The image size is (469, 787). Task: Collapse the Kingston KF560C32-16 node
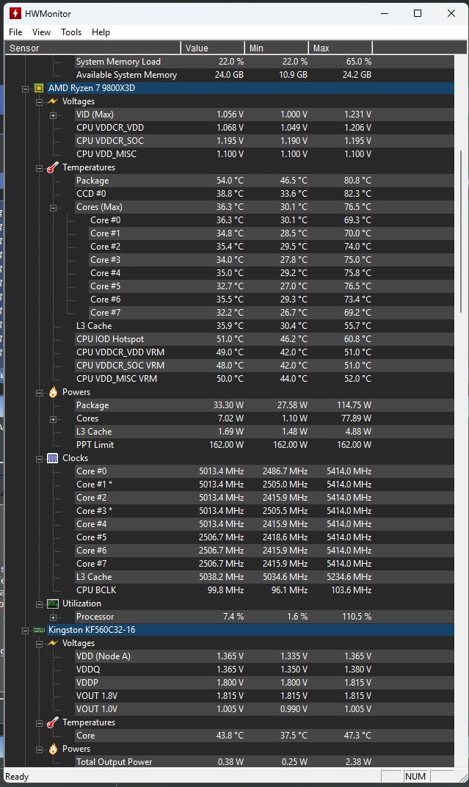coord(25,631)
